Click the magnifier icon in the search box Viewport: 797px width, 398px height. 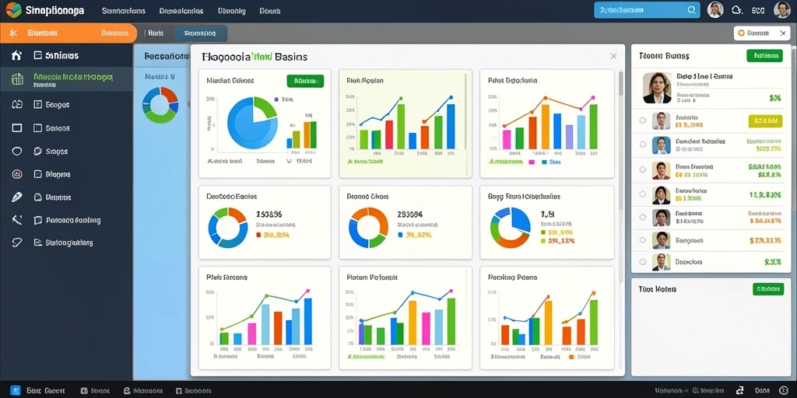692,9
